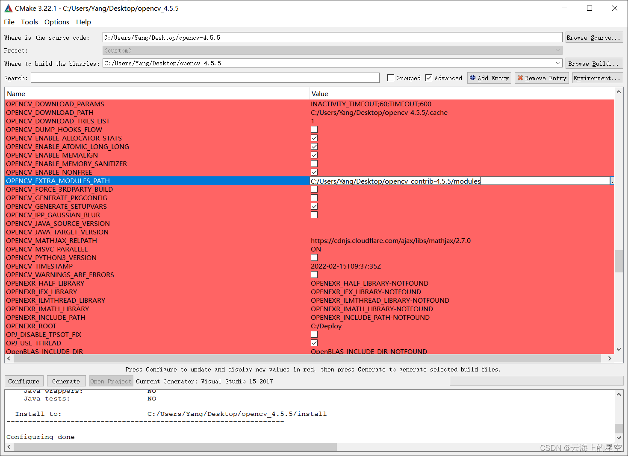The height and width of the screenshot is (456, 628).
Task: Check the OPENCV_DUMP_HOOKS_FLOW checkbox
Action: [x=314, y=129]
